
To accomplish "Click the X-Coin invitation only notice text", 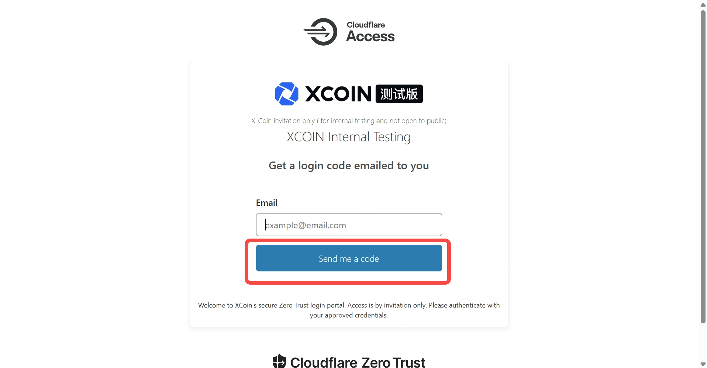I will point(349,121).
